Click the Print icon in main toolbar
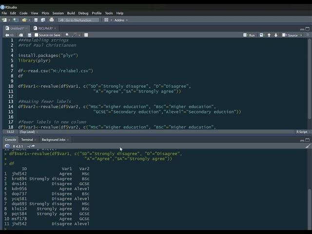The image size is (312, 234). coord(52,19)
